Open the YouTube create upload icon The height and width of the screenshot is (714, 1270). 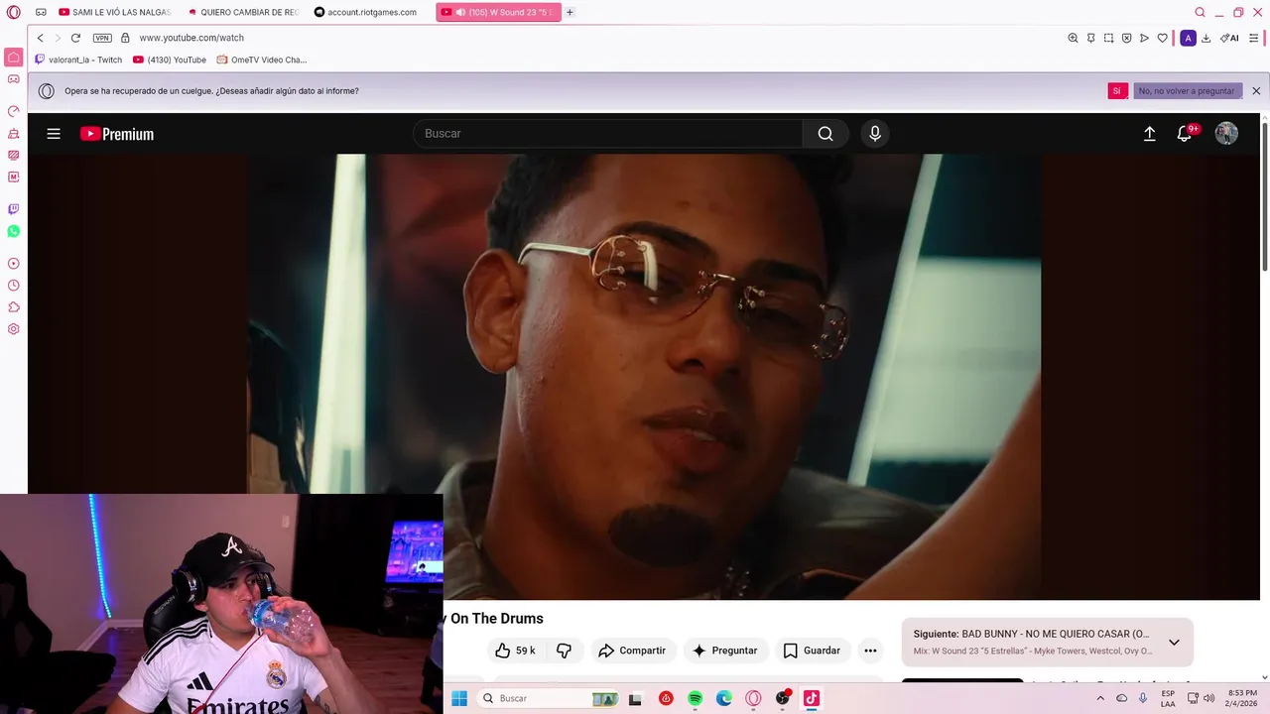point(1149,134)
